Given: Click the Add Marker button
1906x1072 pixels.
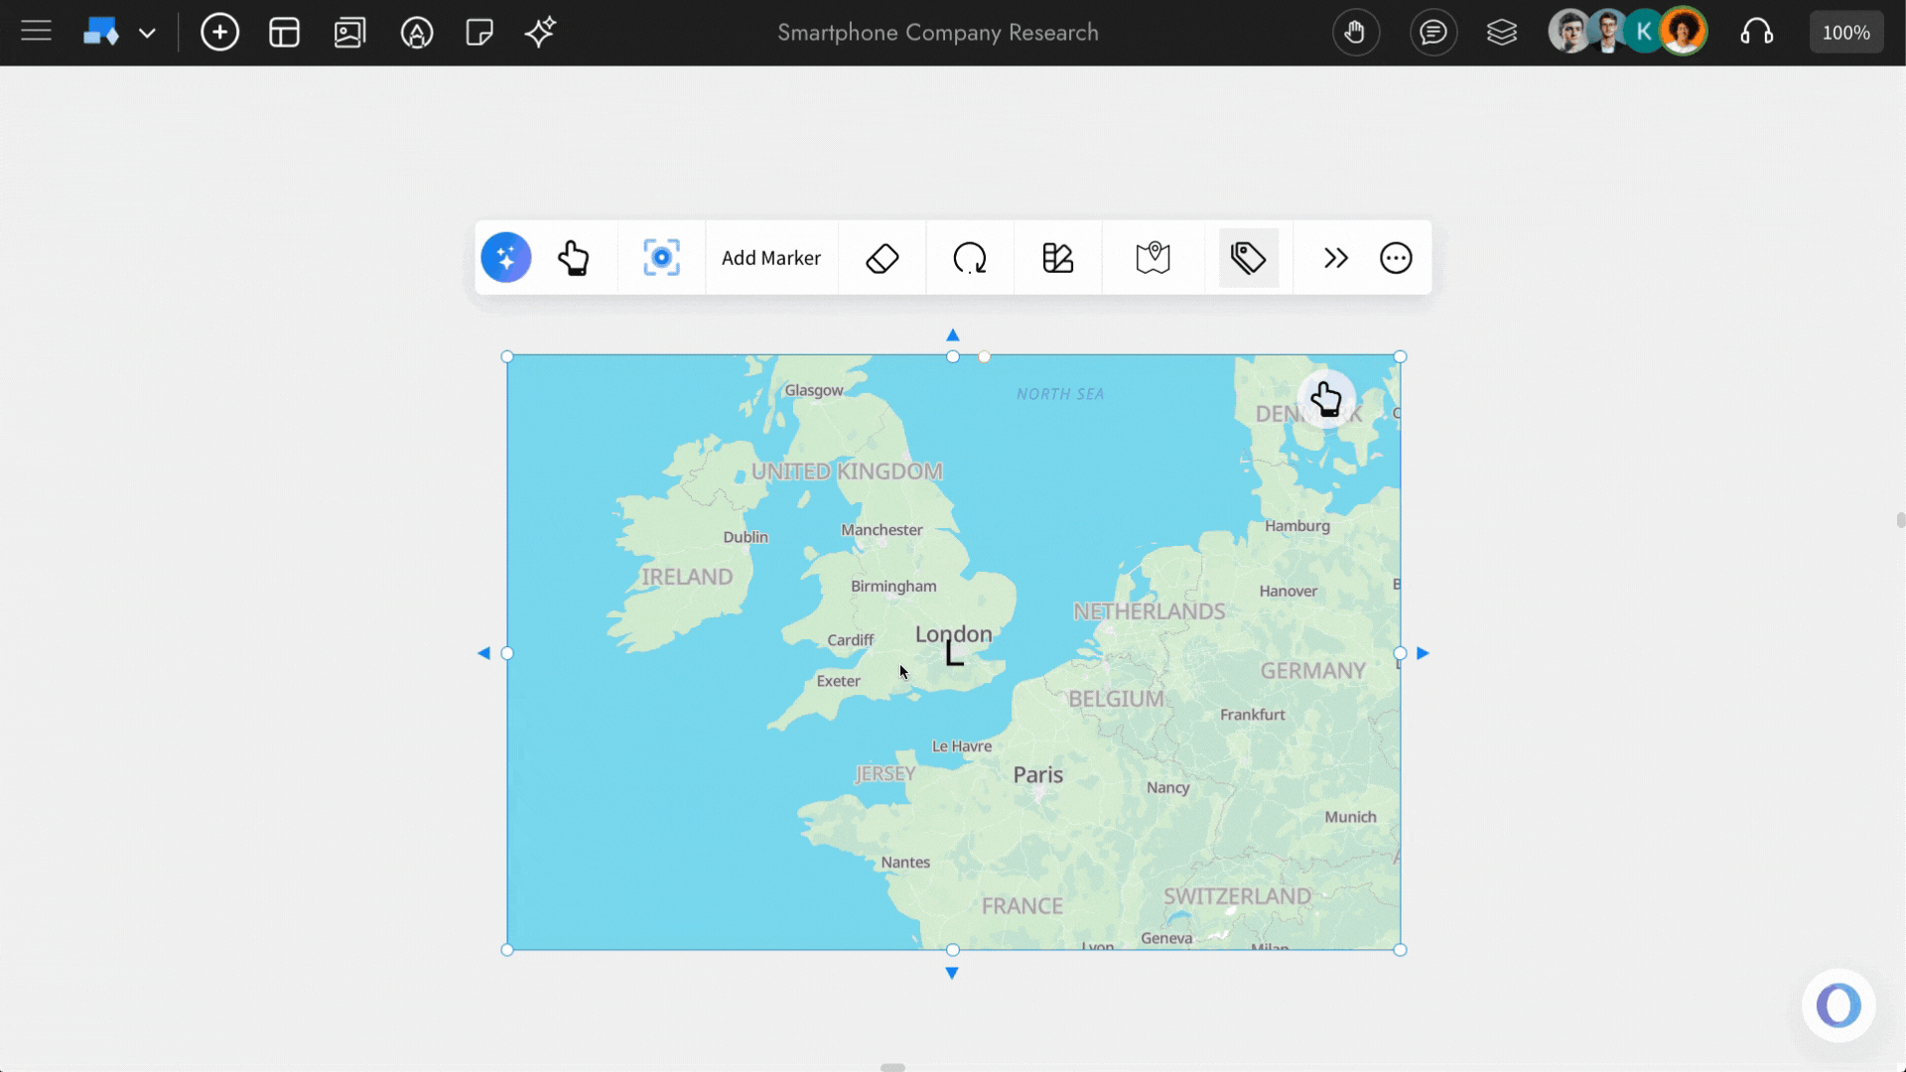Looking at the screenshot, I should click(771, 257).
